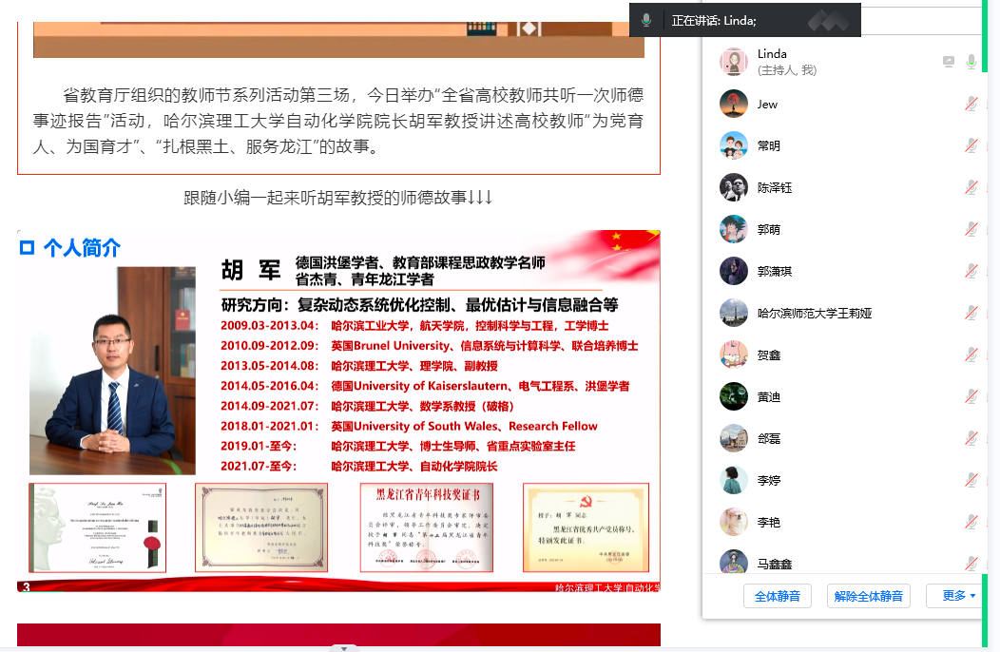The height and width of the screenshot is (652, 1000).
Task: Click 李婷's profile avatar
Action: point(734,480)
